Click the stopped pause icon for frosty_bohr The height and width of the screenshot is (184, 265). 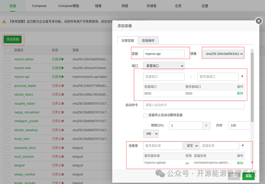[x=63, y=139]
